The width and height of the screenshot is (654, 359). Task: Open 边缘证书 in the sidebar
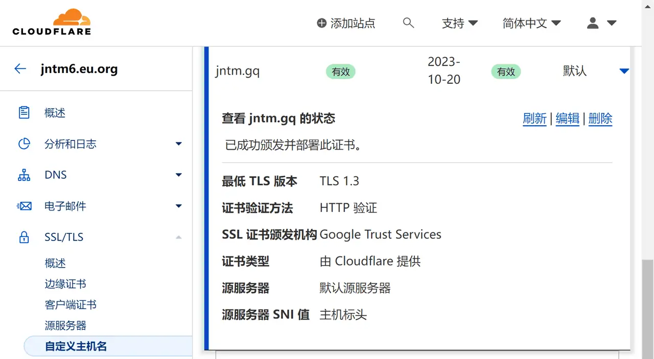click(65, 284)
